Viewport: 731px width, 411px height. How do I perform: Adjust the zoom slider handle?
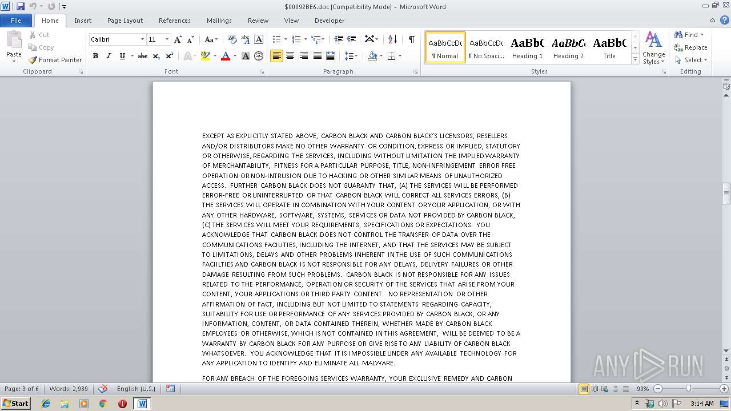pyautogui.click(x=688, y=389)
